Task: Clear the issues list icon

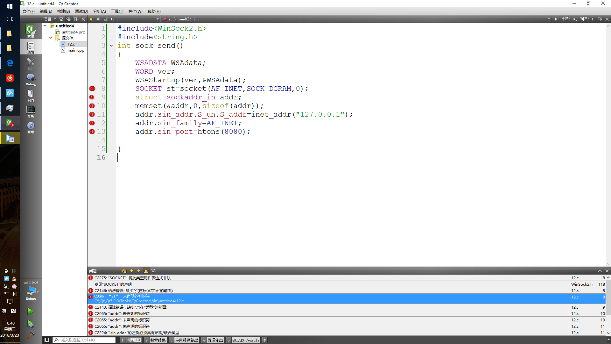Action: tap(124, 271)
